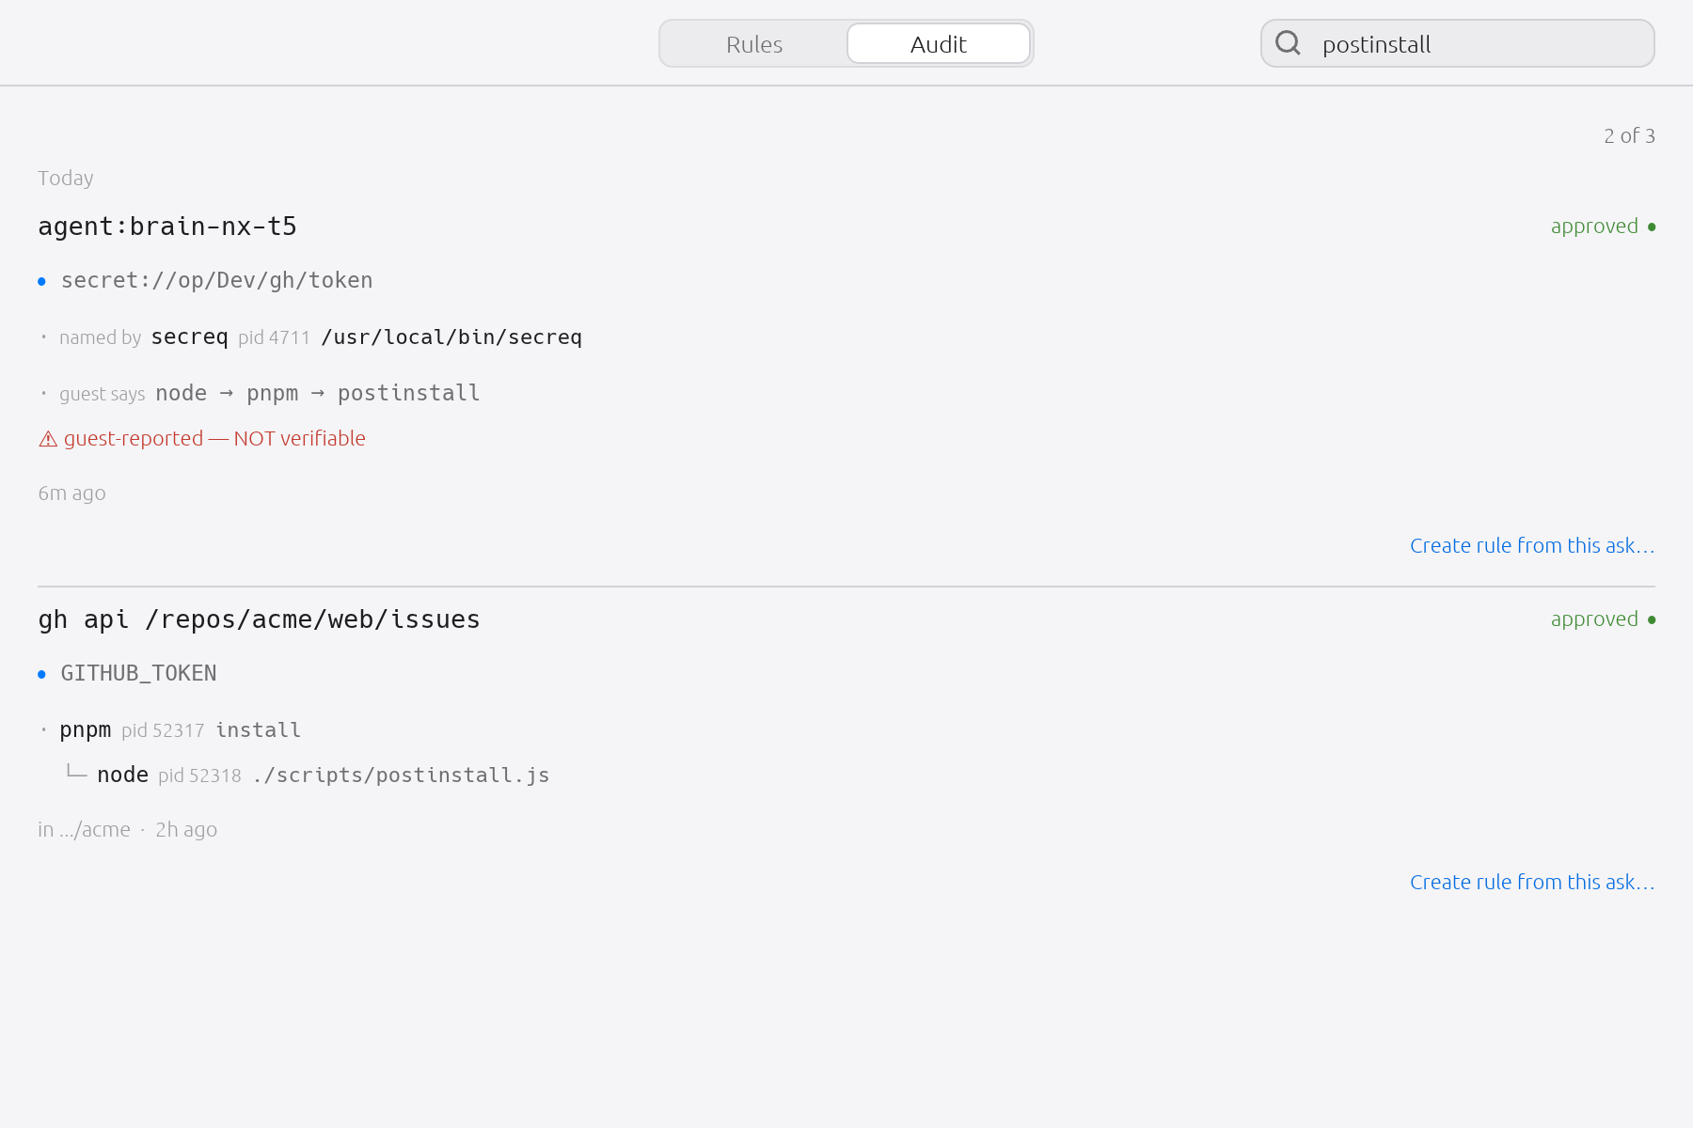Viewport: 1693px width, 1128px height.
Task: Click the blue dot beside secret://op/Dev/gh/token
Action: click(41, 281)
